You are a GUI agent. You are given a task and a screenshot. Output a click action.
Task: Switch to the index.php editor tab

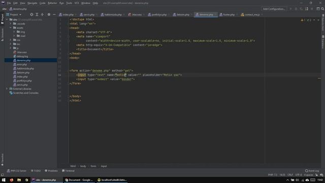[68, 15]
